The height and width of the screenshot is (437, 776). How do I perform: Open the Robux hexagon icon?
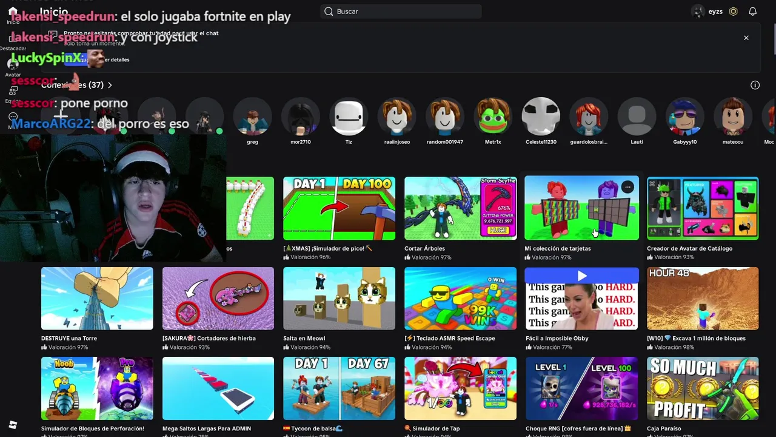click(733, 12)
